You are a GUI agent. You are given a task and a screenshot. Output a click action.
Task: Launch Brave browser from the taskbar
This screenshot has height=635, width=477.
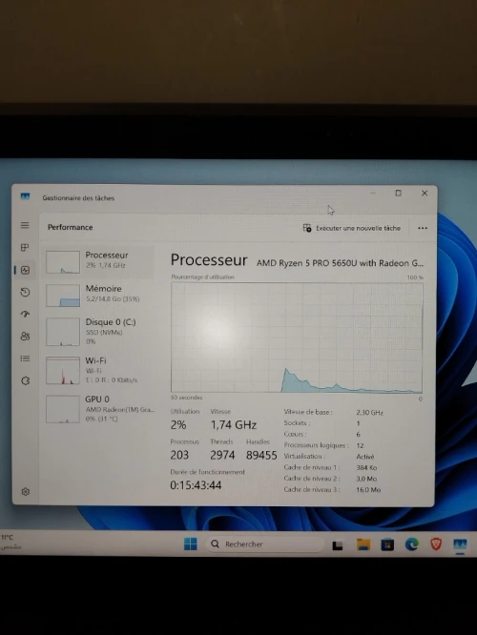tap(436, 544)
